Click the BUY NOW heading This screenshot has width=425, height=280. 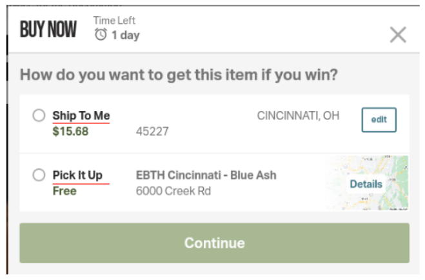pyautogui.click(x=48, y=29)
